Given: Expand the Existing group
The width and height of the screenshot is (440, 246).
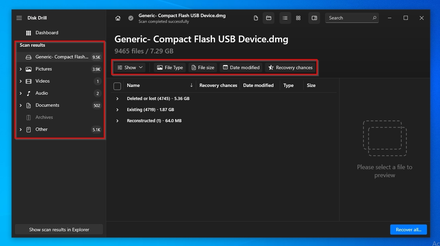Looking at the screenshot, I should click(x=117, y=110).
